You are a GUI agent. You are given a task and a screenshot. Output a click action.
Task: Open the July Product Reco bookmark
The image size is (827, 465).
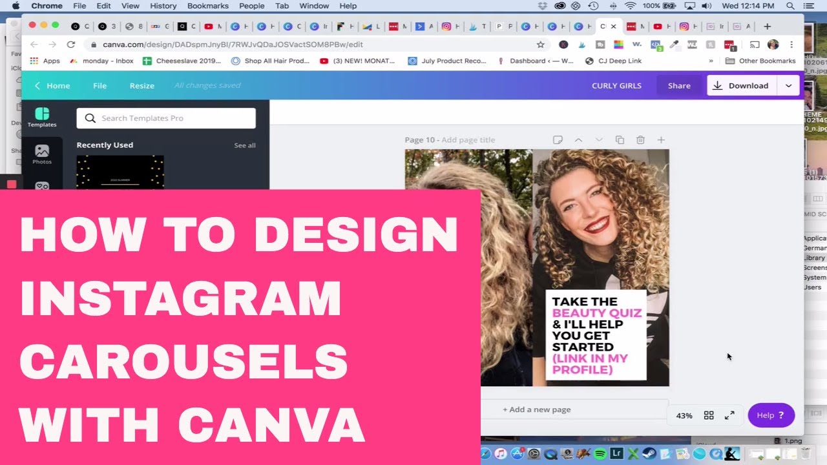(446, 61)
